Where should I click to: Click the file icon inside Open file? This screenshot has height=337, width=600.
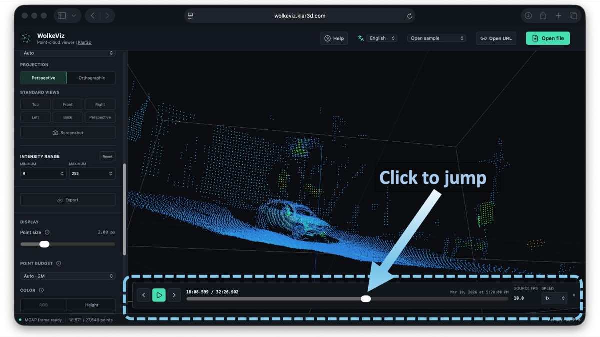click(x=535, y=38)
